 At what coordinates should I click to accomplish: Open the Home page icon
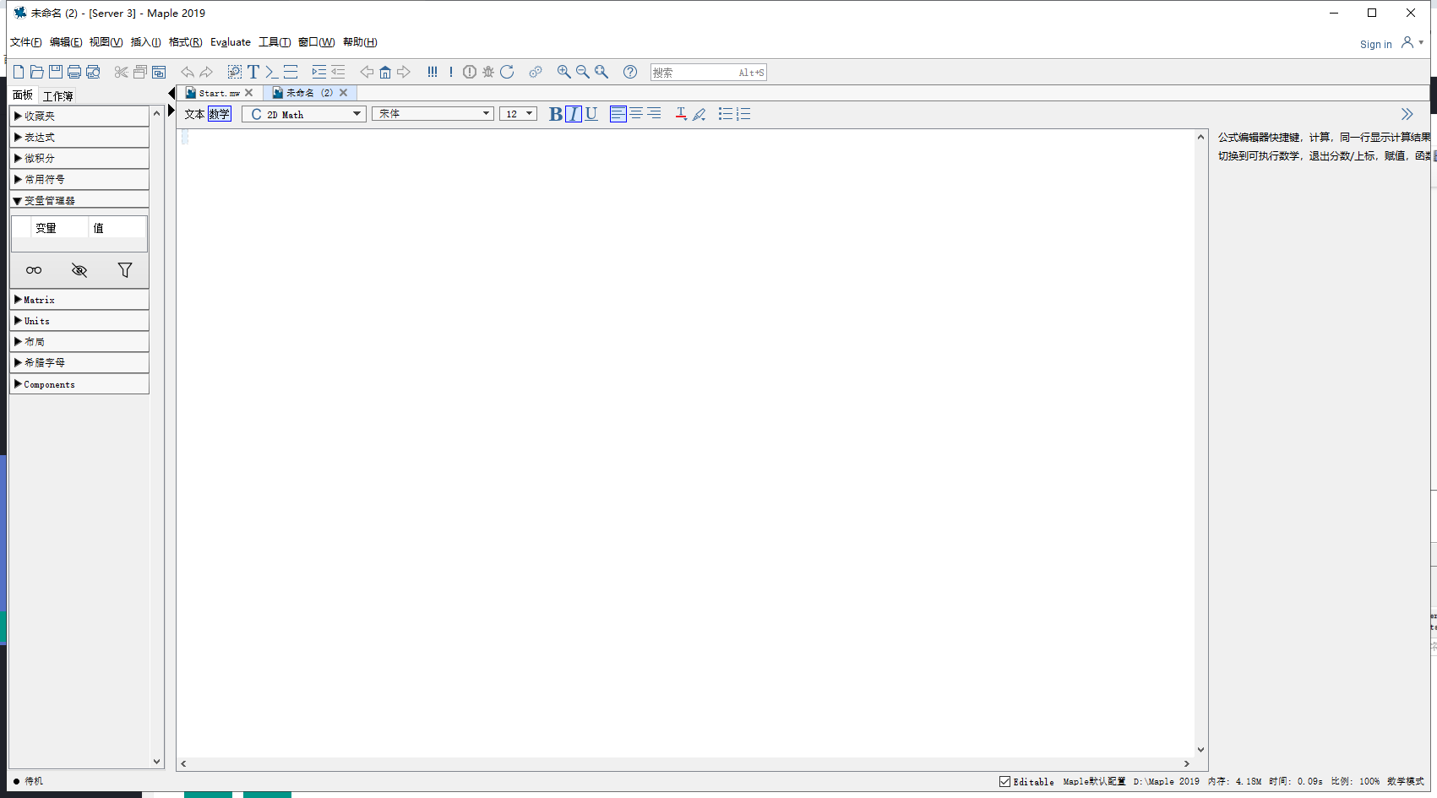pos(385,72)
